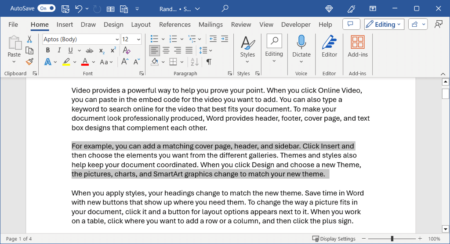Click the Format Painter brush icon
The image size is (450, 244).
tap(29, 62)
